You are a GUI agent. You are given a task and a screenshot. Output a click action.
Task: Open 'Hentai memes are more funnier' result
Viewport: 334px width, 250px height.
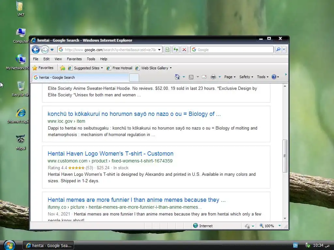point(136,200)
